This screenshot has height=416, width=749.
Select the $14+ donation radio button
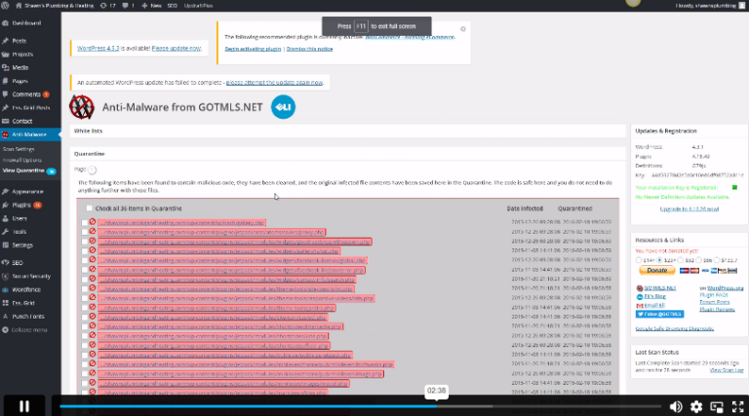tap(639, 260)
